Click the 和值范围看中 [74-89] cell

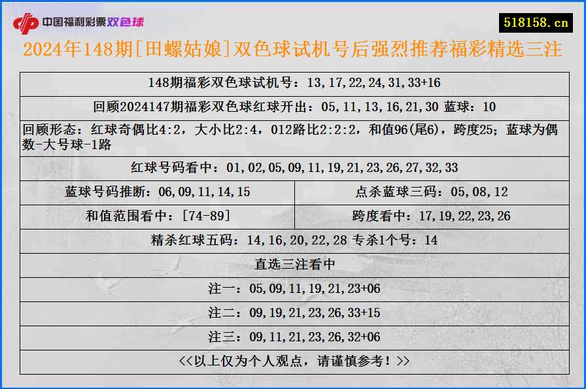[159, 216]
